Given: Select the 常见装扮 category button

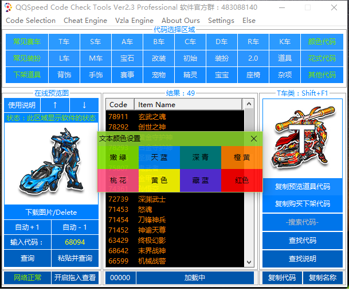Looking at the screenshot, I should (27, 58).
